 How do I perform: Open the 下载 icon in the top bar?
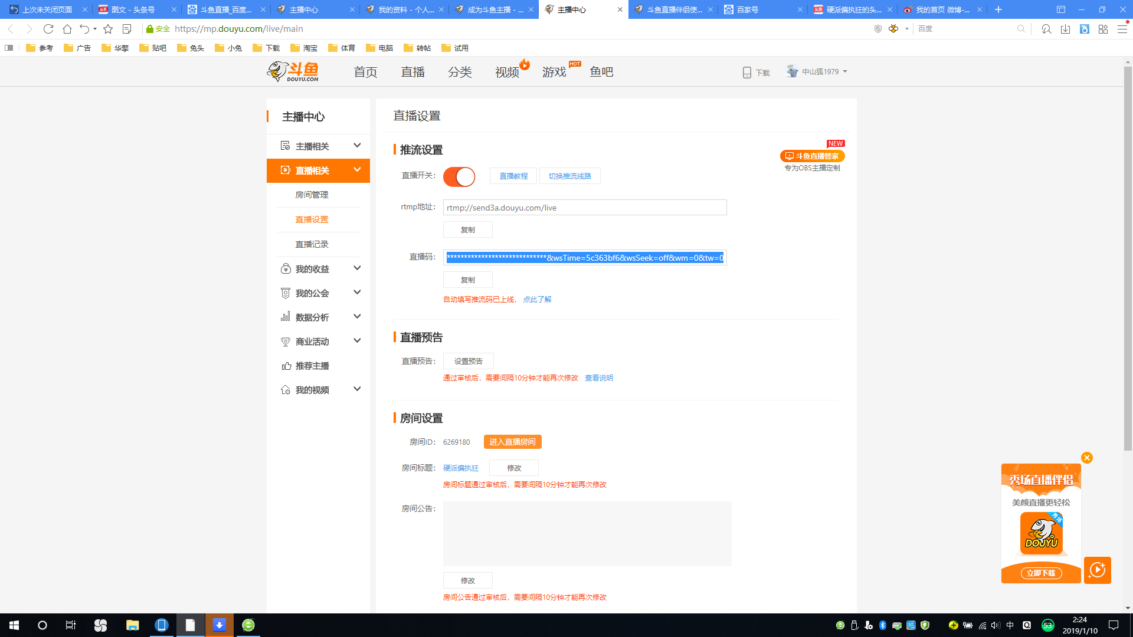pos(746,71)
